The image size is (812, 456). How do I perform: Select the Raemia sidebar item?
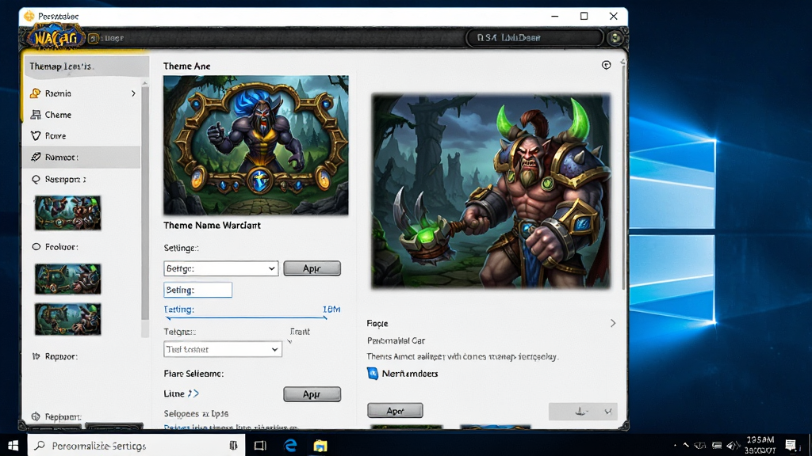pos(82,93)
